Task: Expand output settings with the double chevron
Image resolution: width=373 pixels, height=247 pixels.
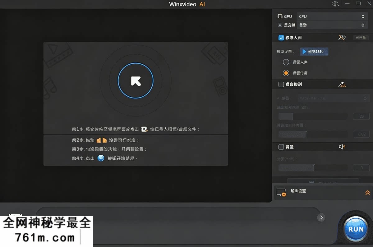Action: pos(368,193)
